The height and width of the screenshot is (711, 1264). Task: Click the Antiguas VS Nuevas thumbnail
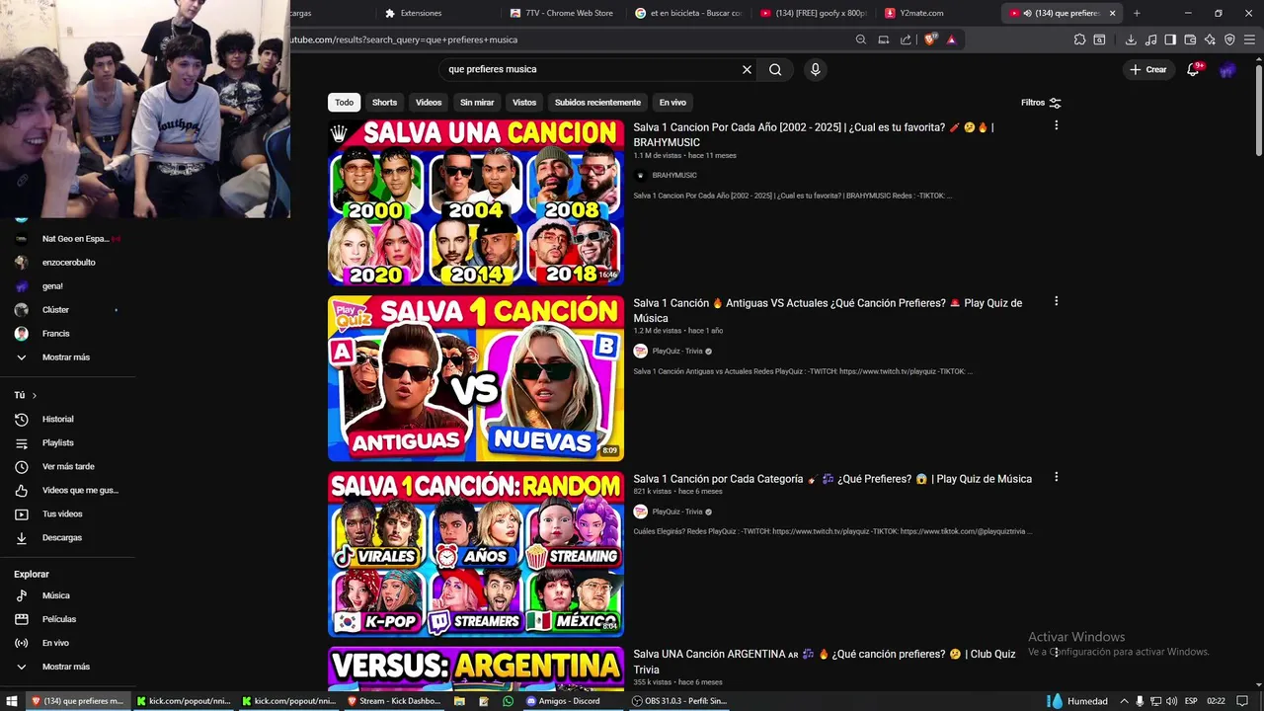pos(476,378)
